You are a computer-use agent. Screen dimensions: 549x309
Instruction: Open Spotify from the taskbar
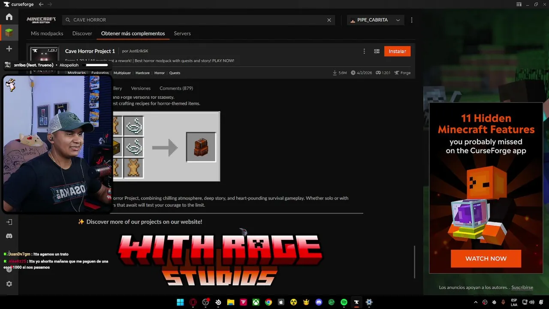click(x=344, y=302)
